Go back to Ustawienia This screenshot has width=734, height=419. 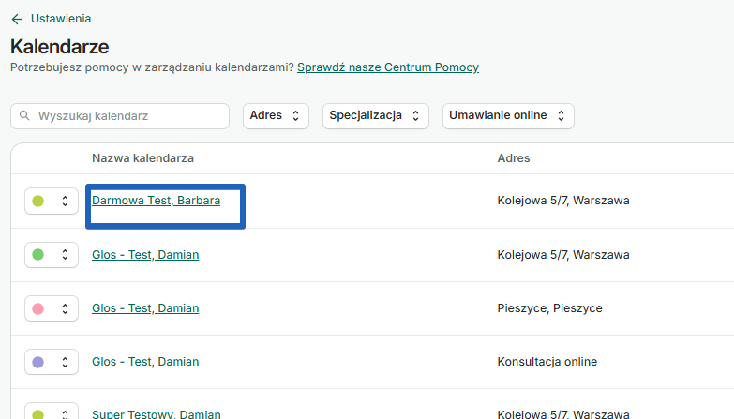pyautogui.click(x=60, y=19)
